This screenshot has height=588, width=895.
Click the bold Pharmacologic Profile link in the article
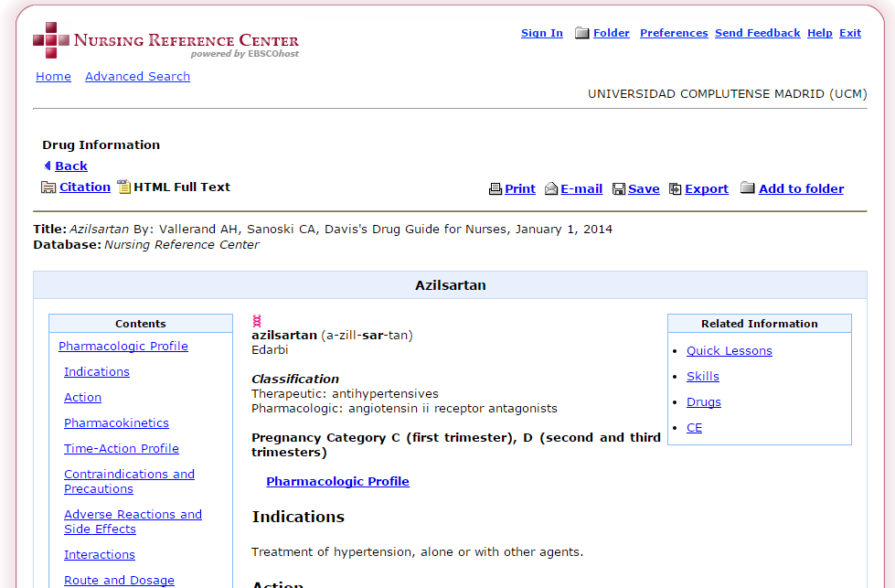(x=338, y=482)
